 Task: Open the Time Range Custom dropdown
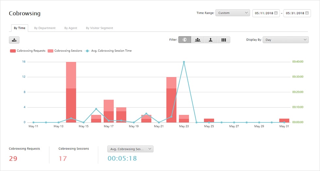232,13
